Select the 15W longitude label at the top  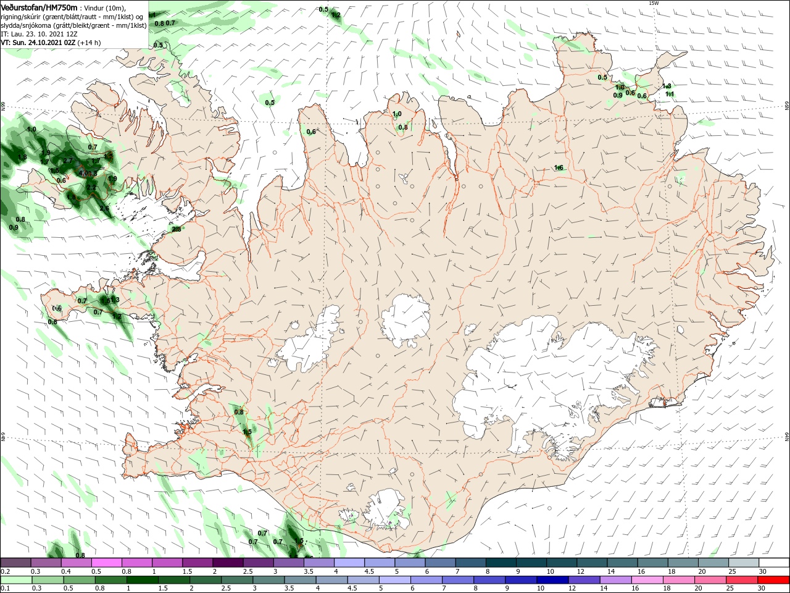click(654, 3)
